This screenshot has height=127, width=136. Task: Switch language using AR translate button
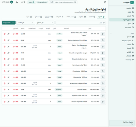pos(23,2)
